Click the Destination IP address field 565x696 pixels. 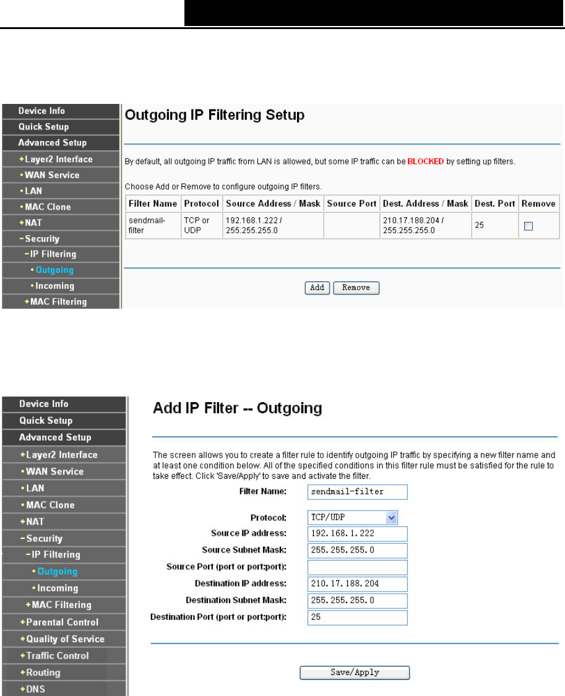pos(357,583)
